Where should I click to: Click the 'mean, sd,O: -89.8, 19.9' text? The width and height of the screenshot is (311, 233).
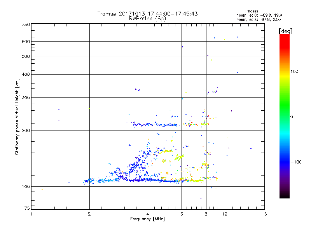[259, 15]
